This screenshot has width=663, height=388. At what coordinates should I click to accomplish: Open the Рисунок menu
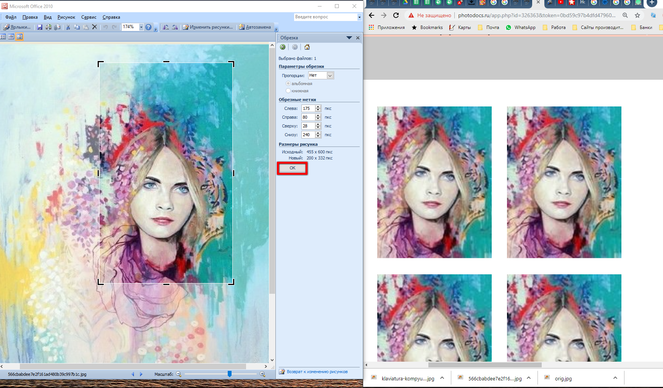(x=66, y=17)
